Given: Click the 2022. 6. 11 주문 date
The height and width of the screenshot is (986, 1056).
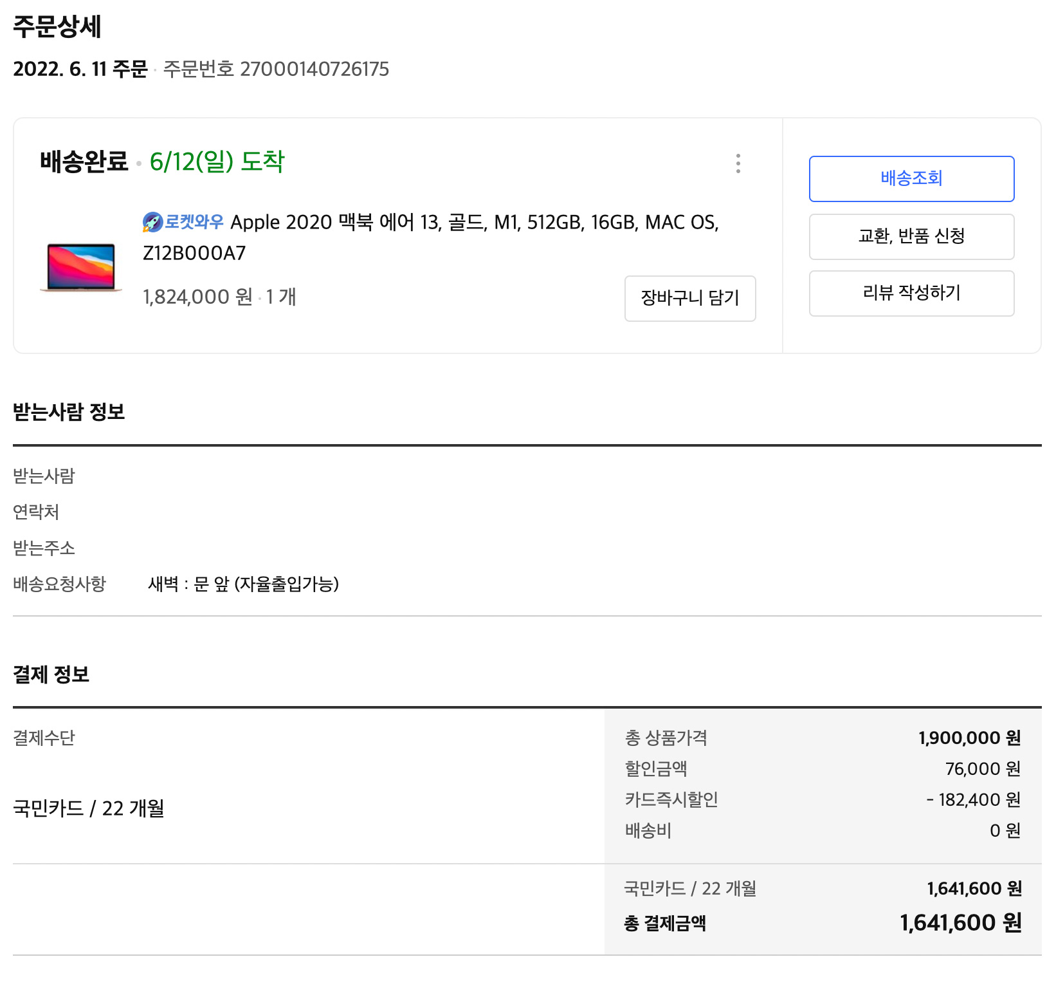Looking at the screenshot, I should [x=80, y=69].
